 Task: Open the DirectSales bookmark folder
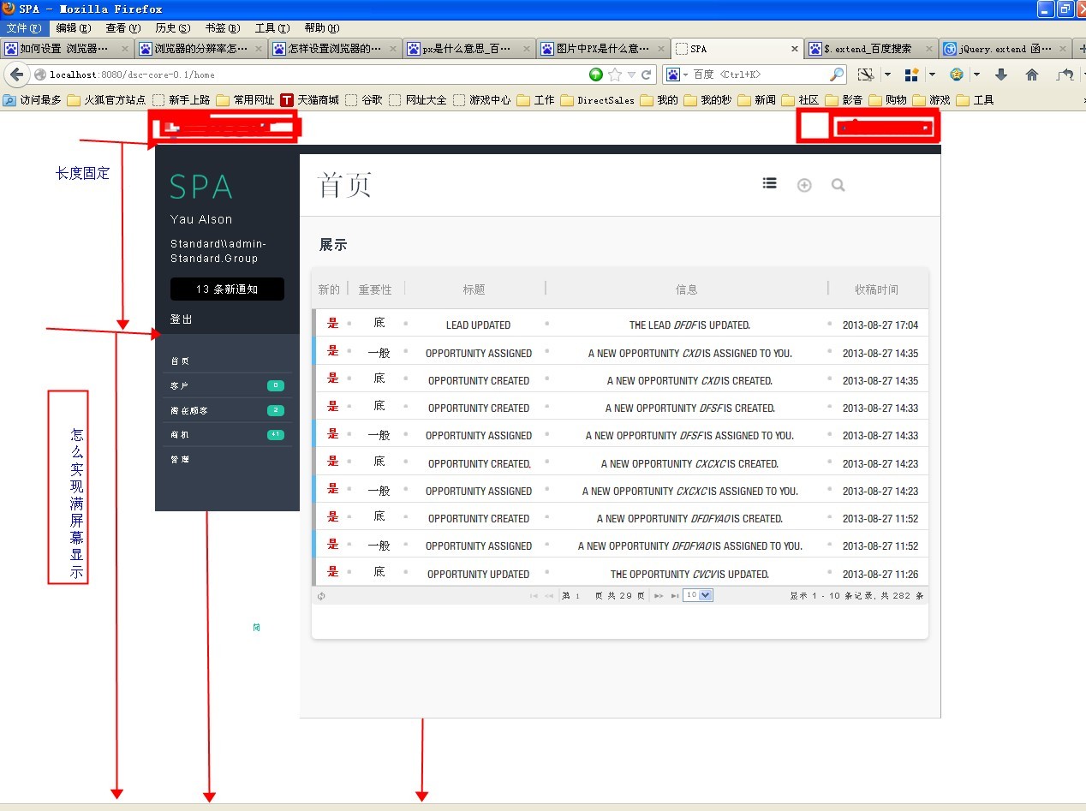[x=598, y=100]
